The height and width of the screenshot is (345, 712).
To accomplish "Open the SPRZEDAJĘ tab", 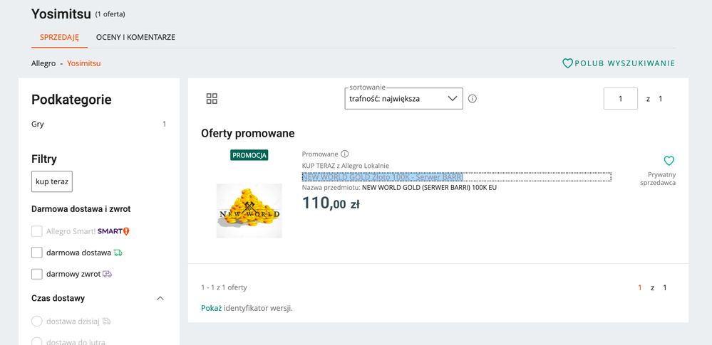I will (x=59, y=37).
